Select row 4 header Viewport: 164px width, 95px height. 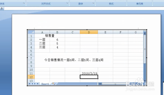(x=31, y=47)
